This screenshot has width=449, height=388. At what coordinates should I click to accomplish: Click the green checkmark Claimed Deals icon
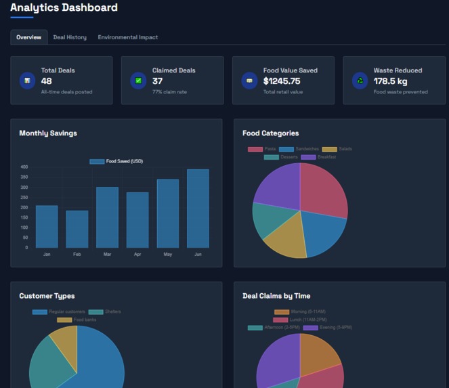[138, 81]
